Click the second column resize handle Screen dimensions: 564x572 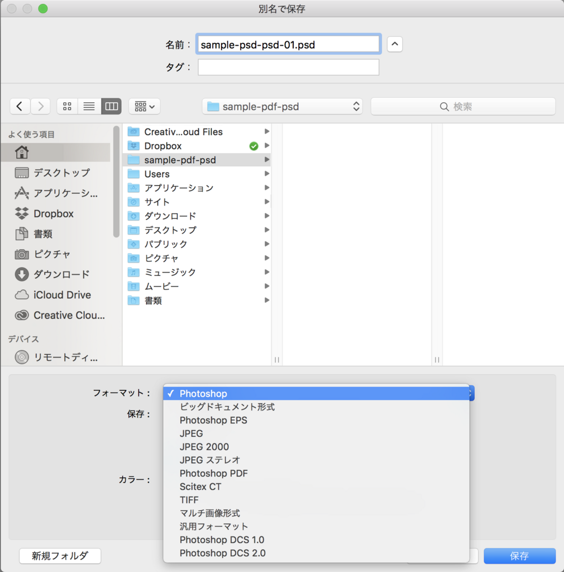[437, 360]
